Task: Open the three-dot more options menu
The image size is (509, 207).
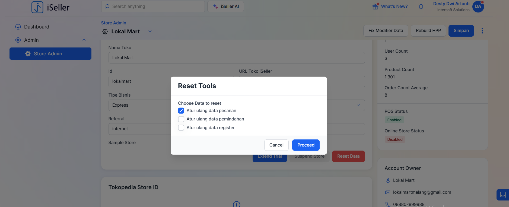Action: coord(482,31)
